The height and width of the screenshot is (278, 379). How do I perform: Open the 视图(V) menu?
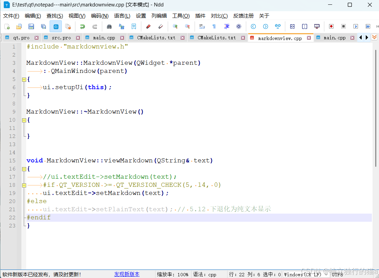point(77,16)
